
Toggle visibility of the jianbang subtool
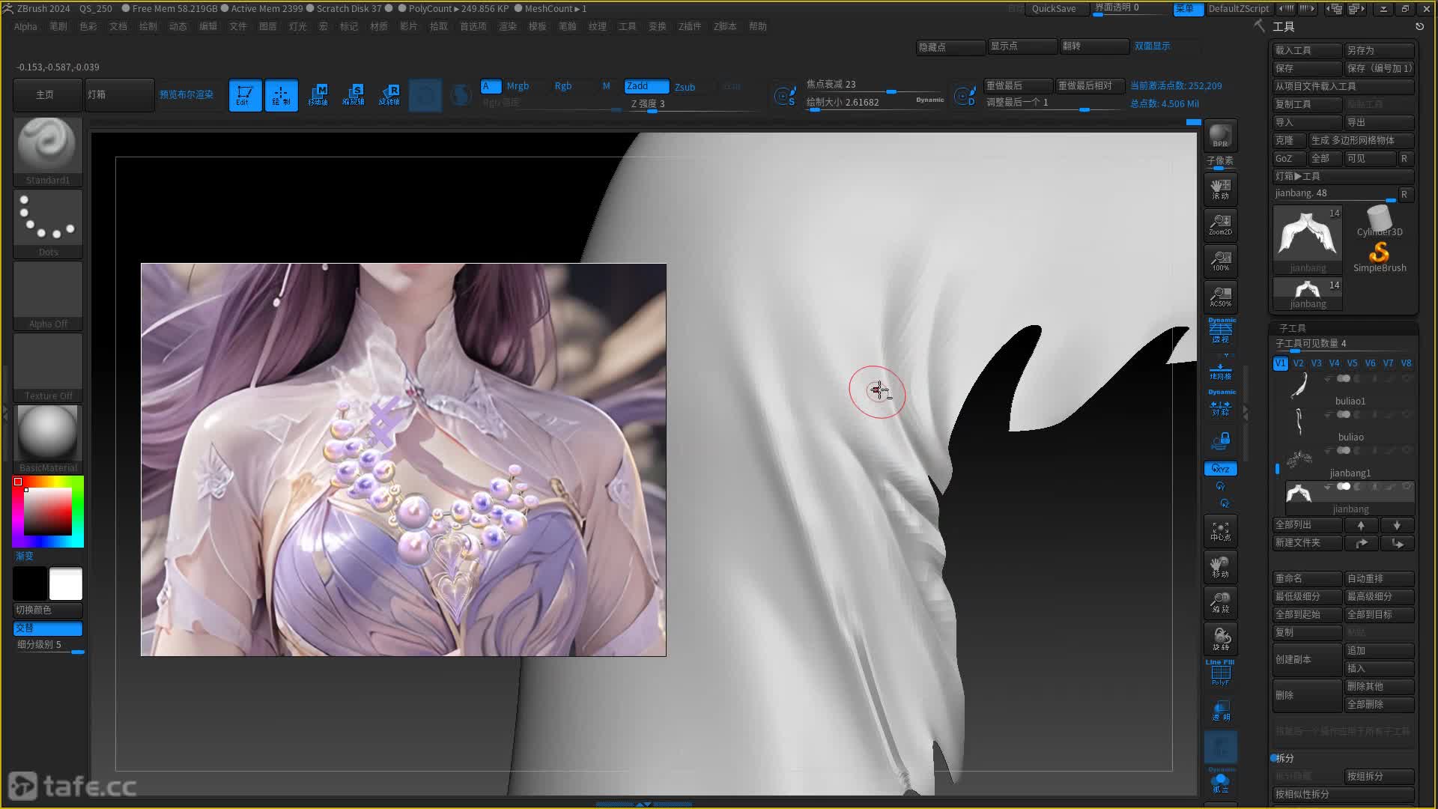[1406, 487]
